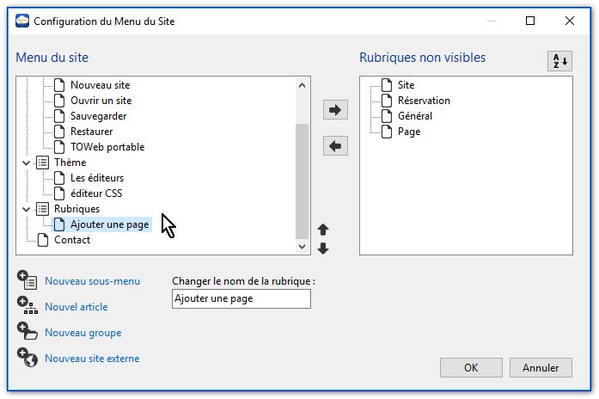Click the Nouveau groupe folder icon
Image resolution: width=599 pixels, height=399 pixels.
point(27,332)
